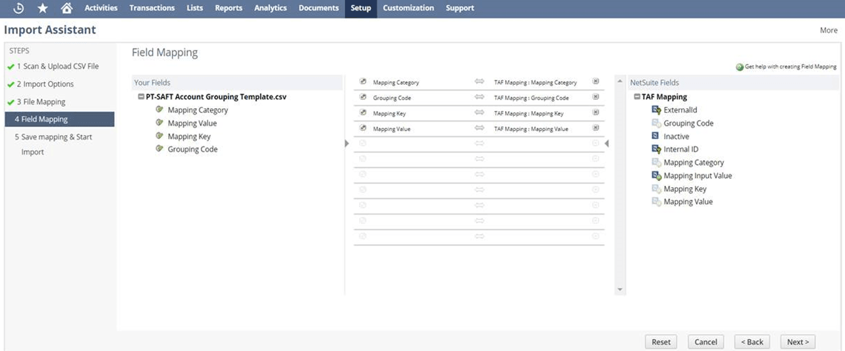Viewport: 845px width, 351px height.
Task: Click the mapping list scroll up arrow
Action: [620, 82]
